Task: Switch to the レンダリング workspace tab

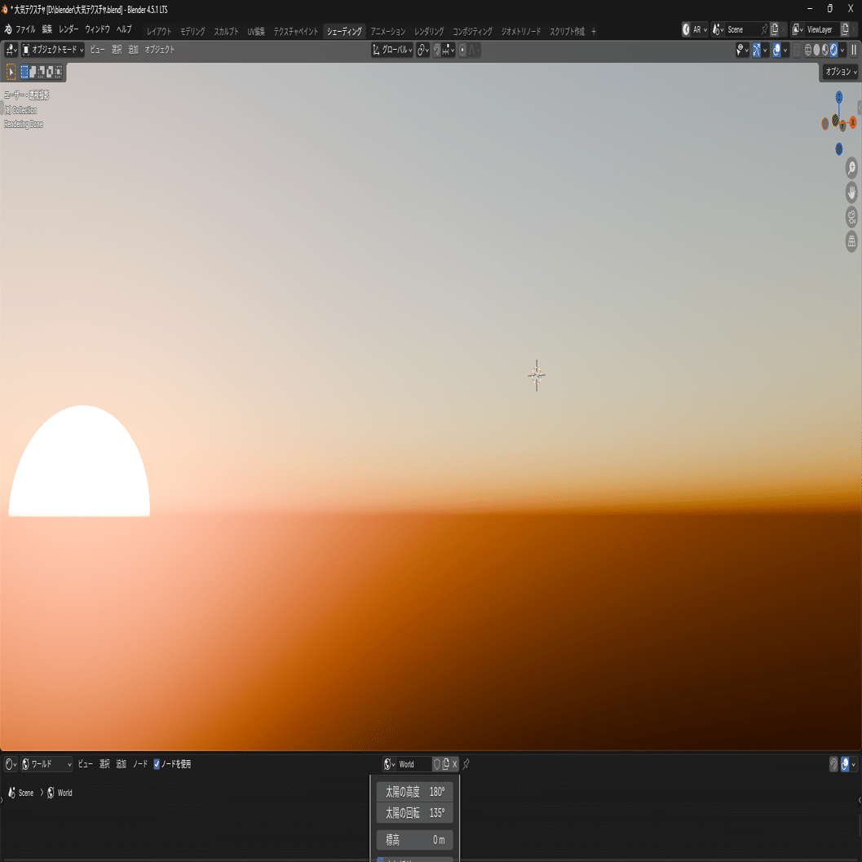Action: 429,31
